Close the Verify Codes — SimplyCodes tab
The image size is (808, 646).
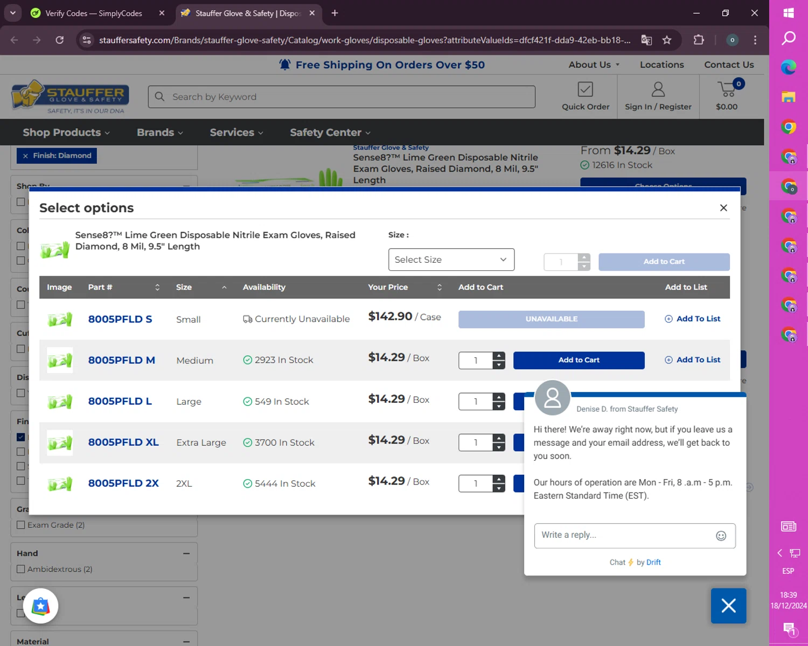(162, 13)
